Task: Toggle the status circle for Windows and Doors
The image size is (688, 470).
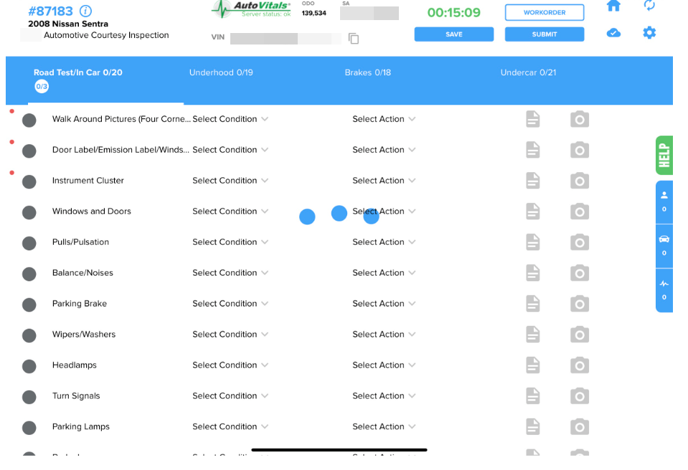Action: tap(29, 212)
